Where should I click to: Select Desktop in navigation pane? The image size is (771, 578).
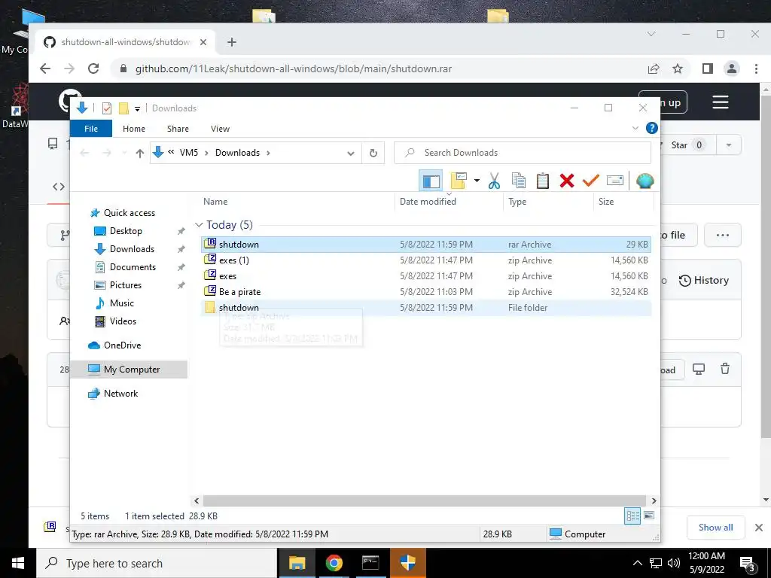click(126, 231)
